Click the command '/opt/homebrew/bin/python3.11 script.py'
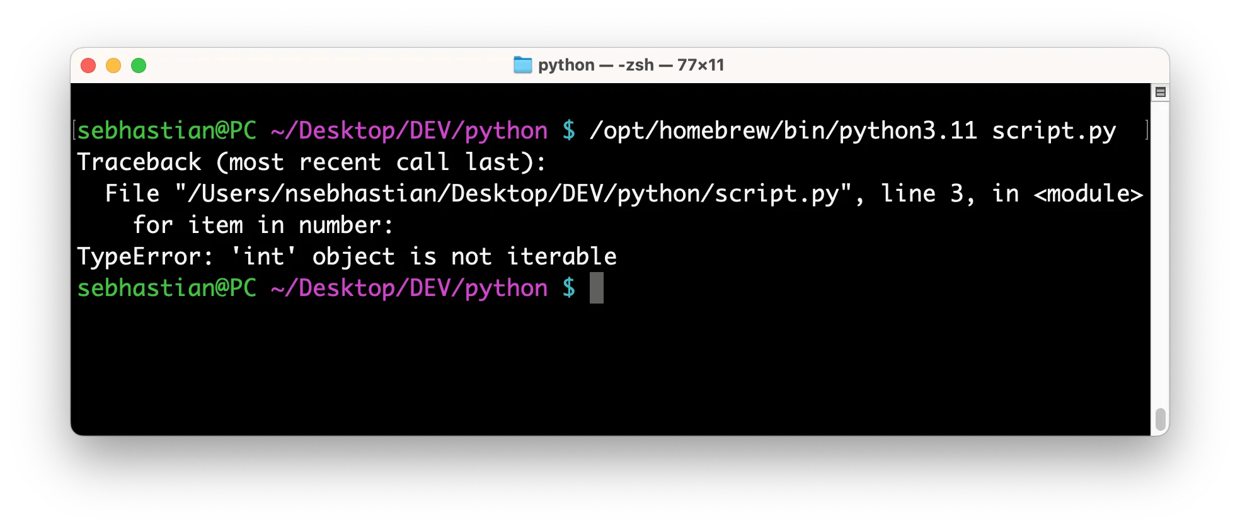 852,131
